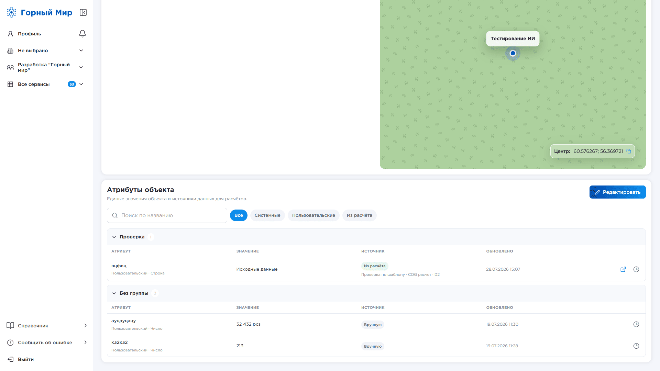Click the Горный Мир logo
This screenshot has width=660, height=371.
(40, 12)
